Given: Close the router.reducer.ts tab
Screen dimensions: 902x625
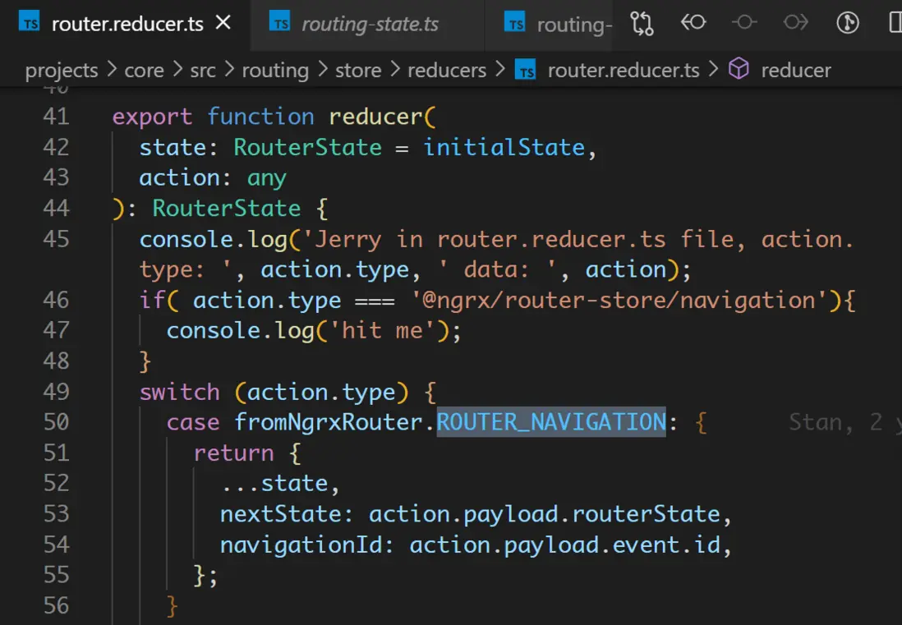Looking at the screenshot, I should (223, 23).
